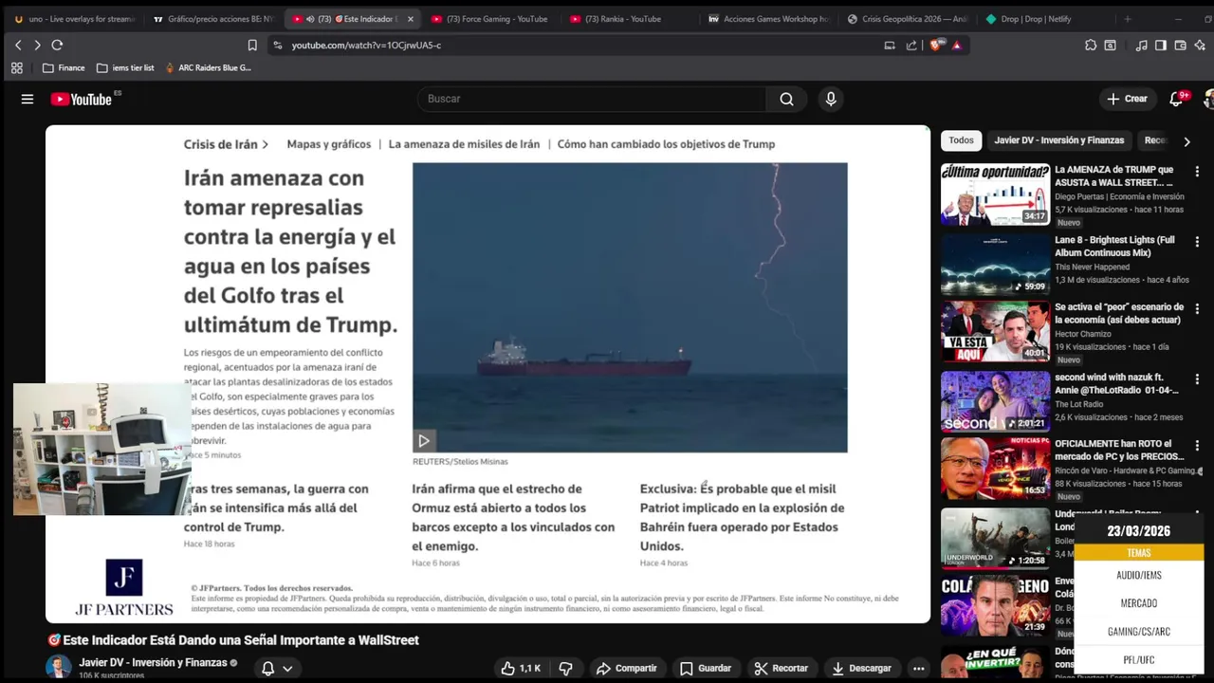Open the Leo AI sparkle icon

pos(1200,45)
